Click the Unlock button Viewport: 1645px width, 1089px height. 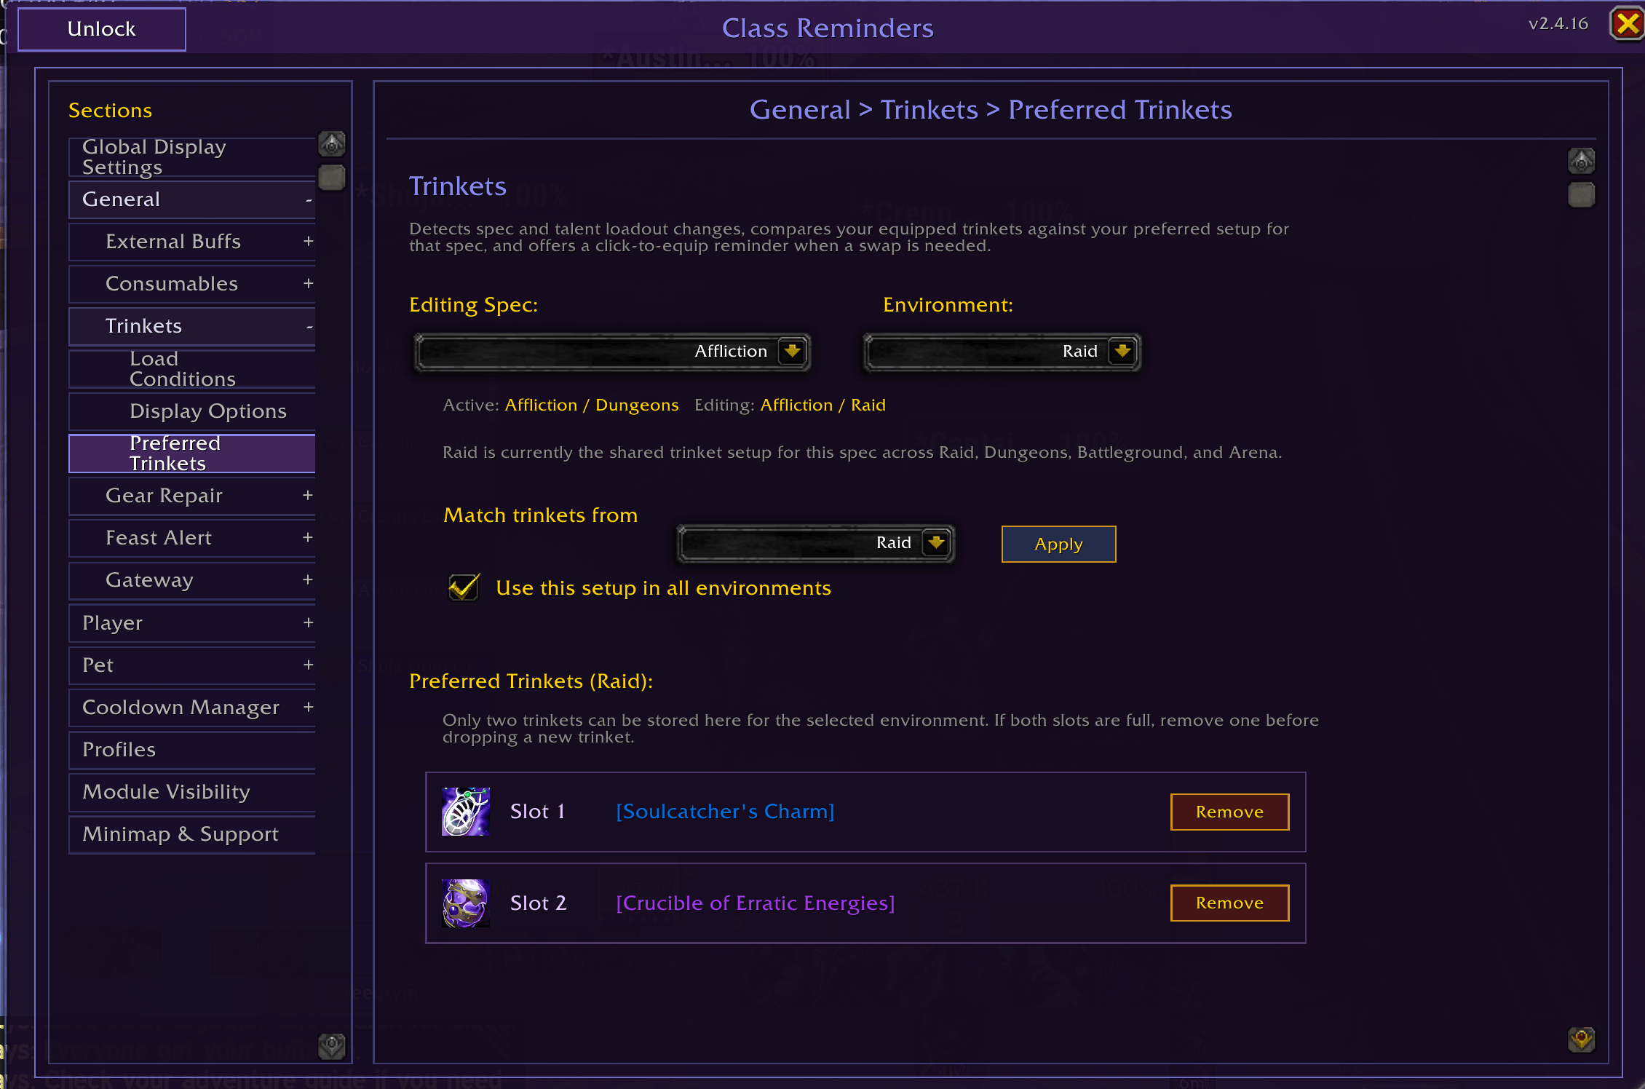click(102, 29)
